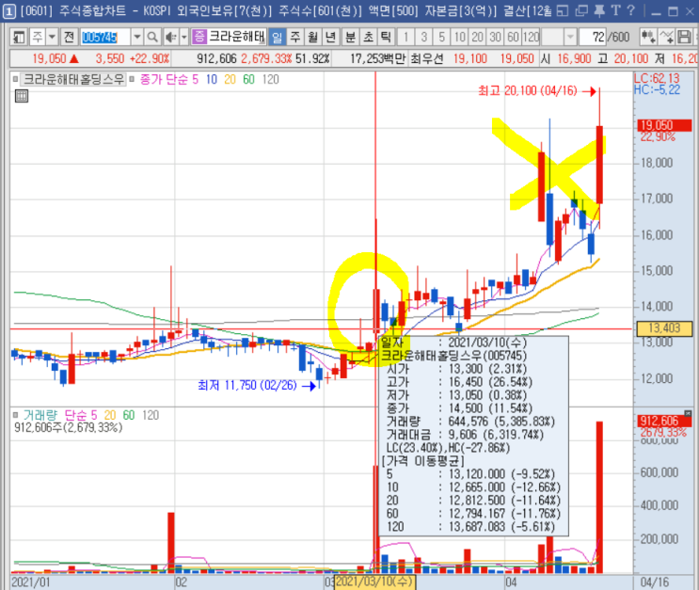Click the screen number 1 icon in title bar
699x590 pixels.
click(8, 10)
